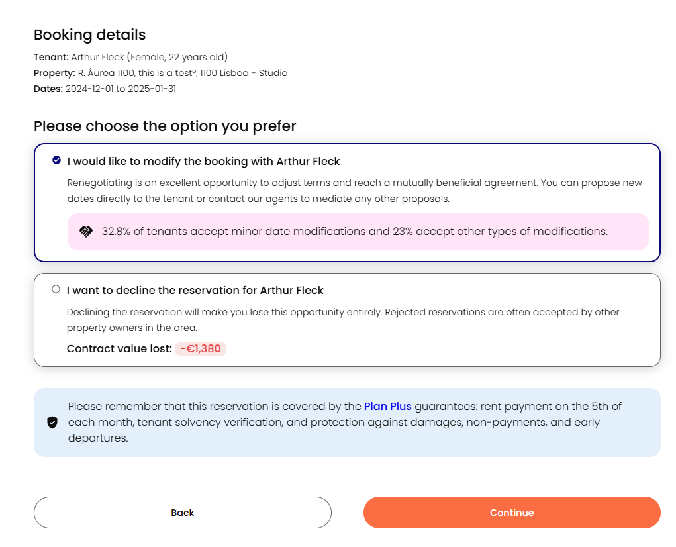Image resolution: width=676 pixels, height=547 pixels.
Task: Click the declining reservation description paragraph
Action: click(x=343, y=319)
